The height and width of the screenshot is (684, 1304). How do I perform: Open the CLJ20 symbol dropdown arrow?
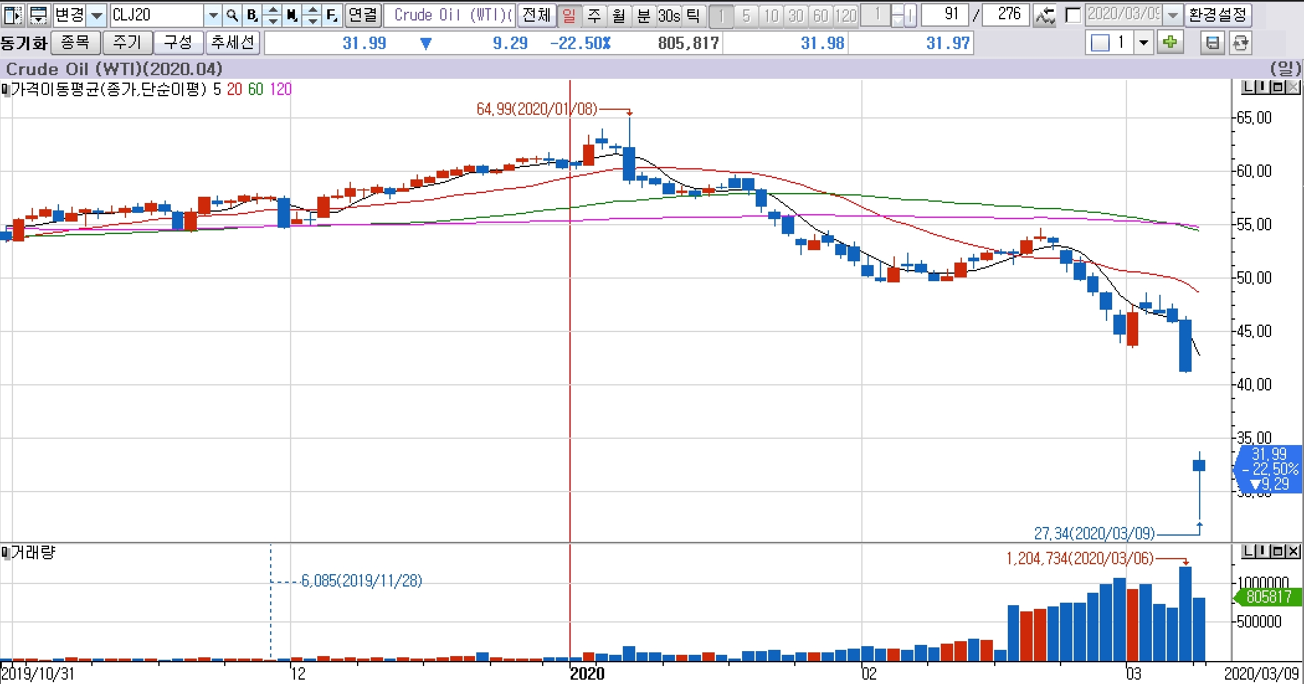coord(213,15)
